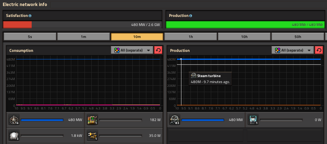Open Consumption All (separate) dropdown
Screen dimensions: 327x144
tap(132, 50)
